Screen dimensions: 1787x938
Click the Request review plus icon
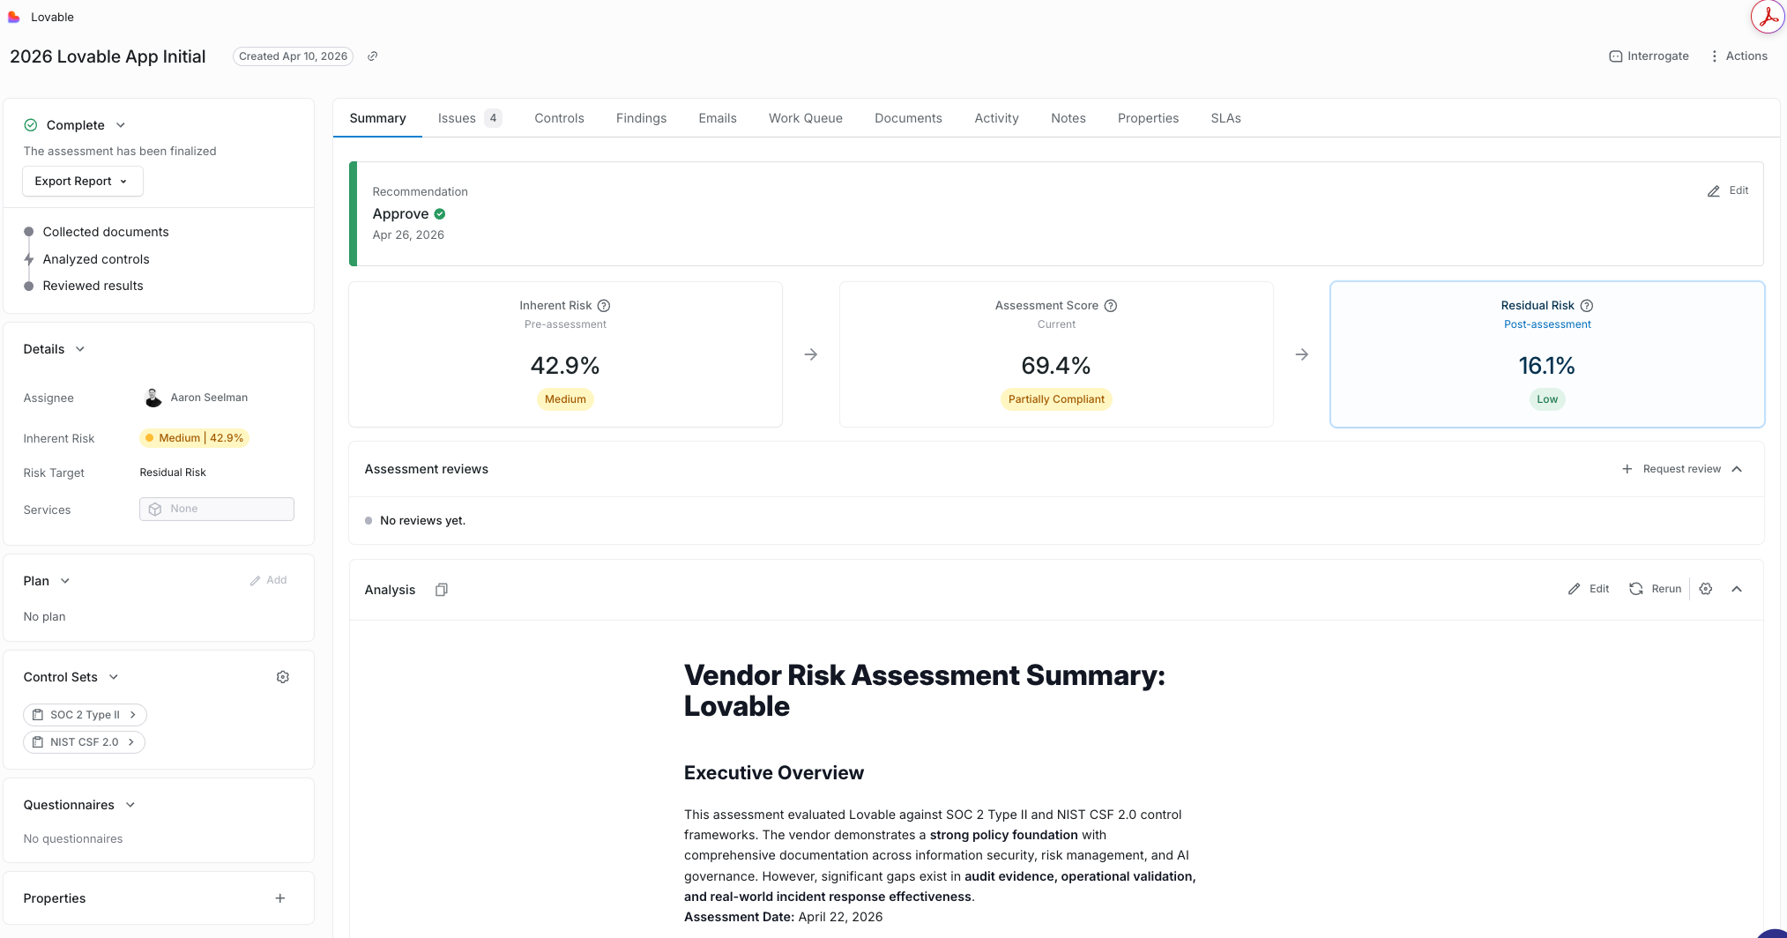[1627, 469]
